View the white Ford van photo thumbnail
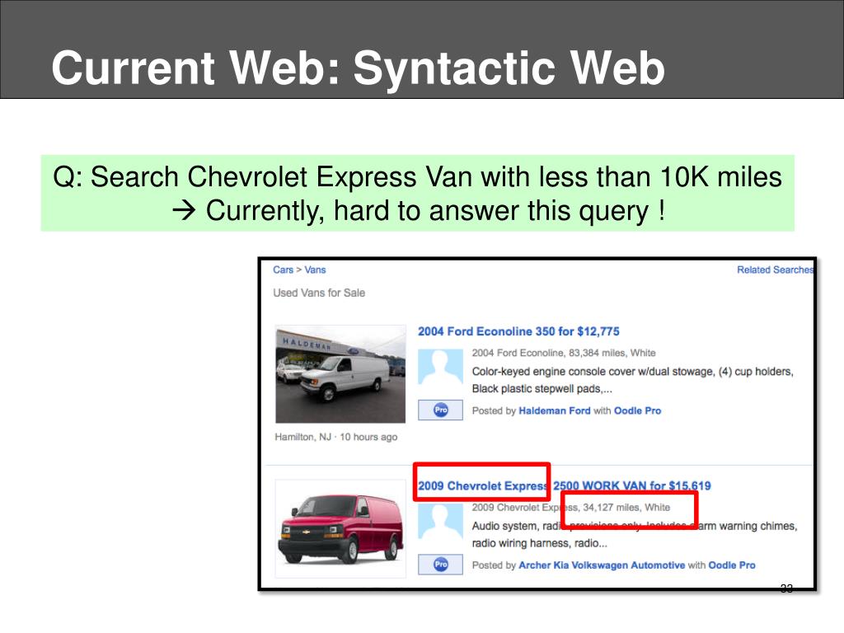 coord(340,374)
